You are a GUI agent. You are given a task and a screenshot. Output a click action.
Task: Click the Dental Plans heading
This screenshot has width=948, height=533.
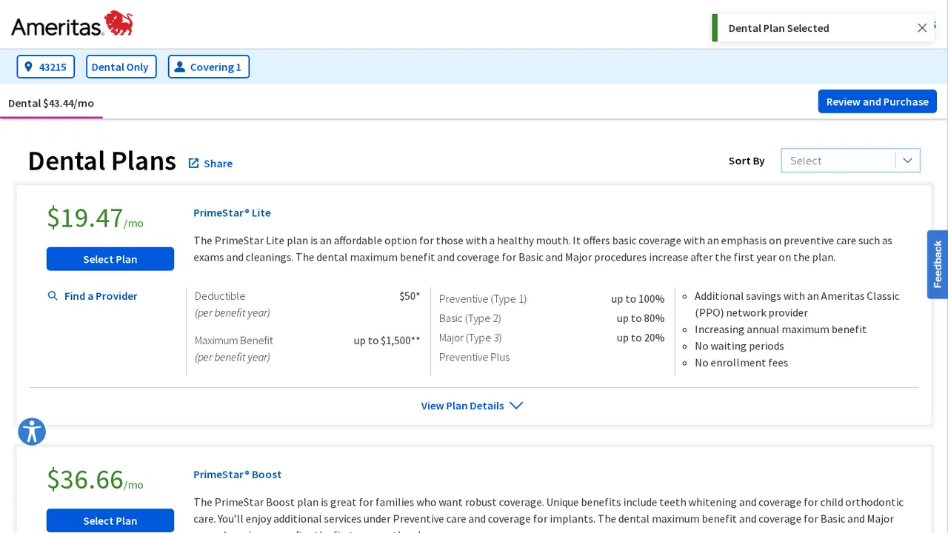pyautogui.click(x=102, y=161)
